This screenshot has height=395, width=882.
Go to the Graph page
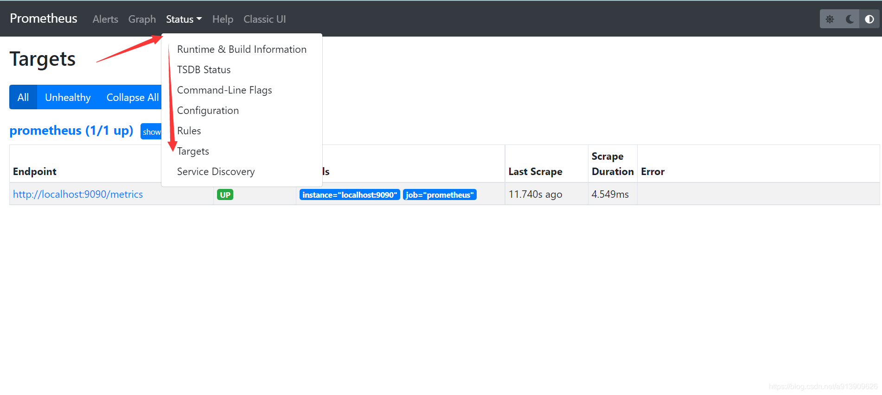tap(142, 19)
